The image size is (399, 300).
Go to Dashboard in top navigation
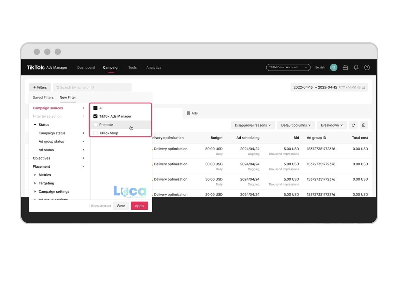click(86, 67)
